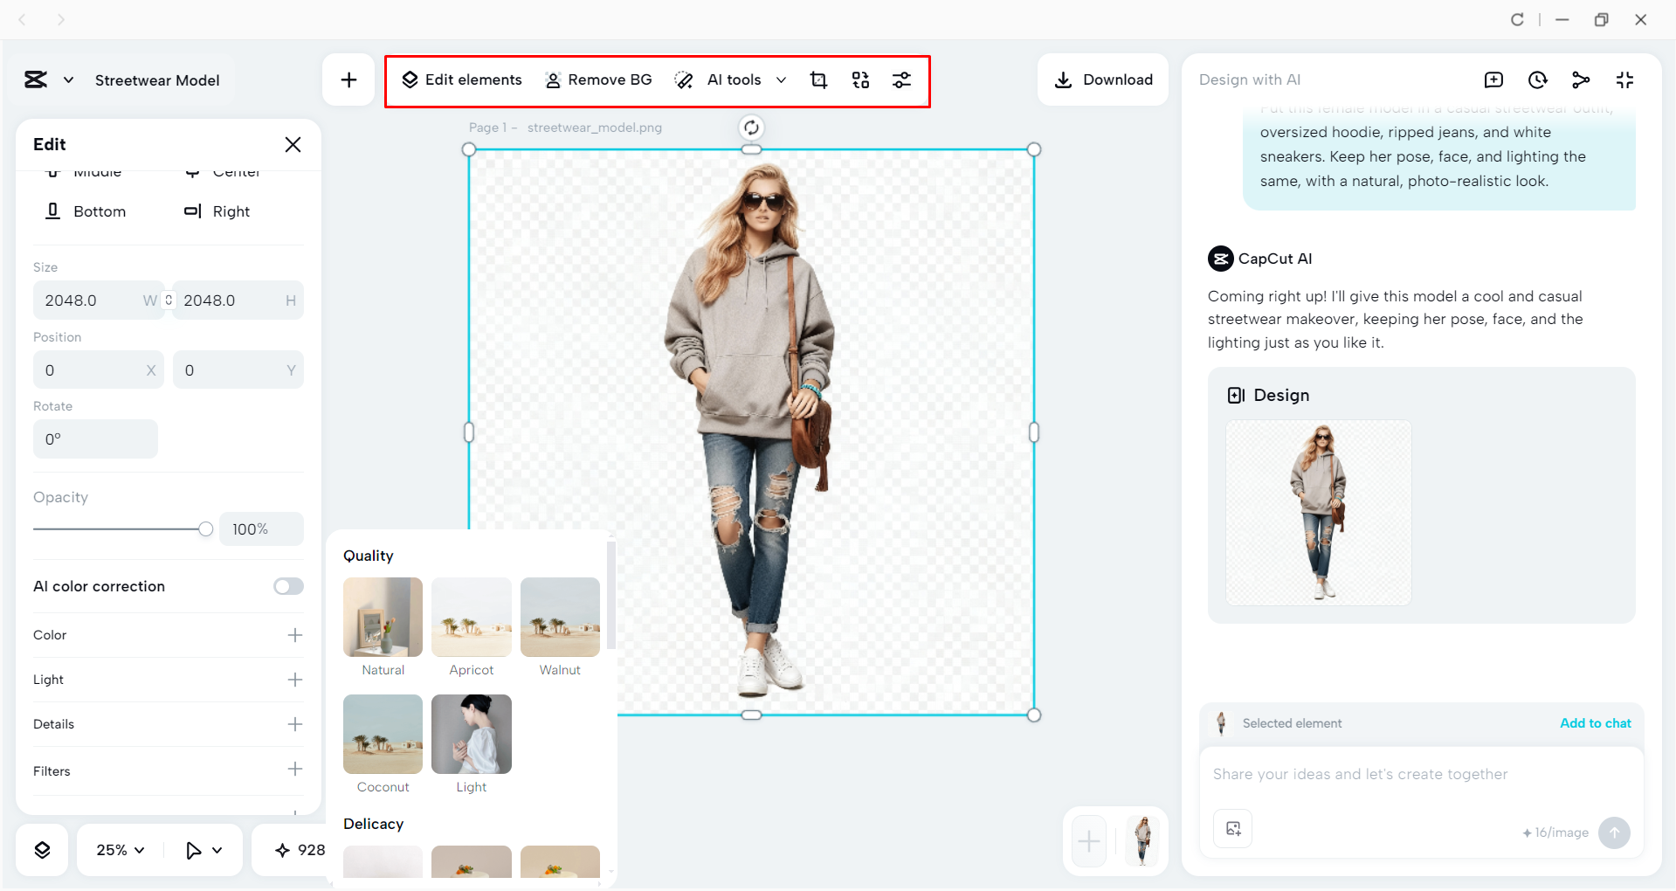Expand the Light adjustment section
The width and height of the screenshot is (1676, 891).
tap(295, 680)
